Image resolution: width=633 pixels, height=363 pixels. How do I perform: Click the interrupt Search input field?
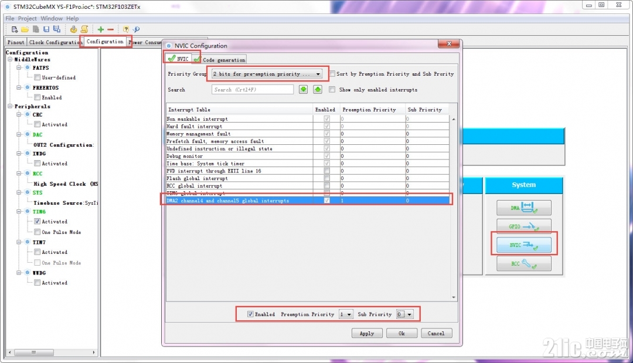(253, 90)
